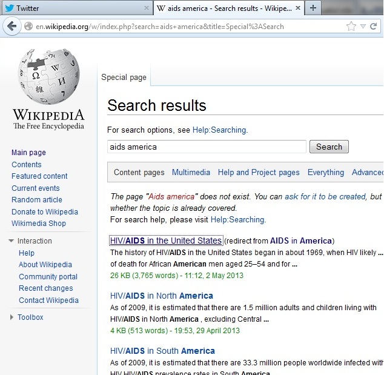Open the Help sidebar link

pos(27,253)
